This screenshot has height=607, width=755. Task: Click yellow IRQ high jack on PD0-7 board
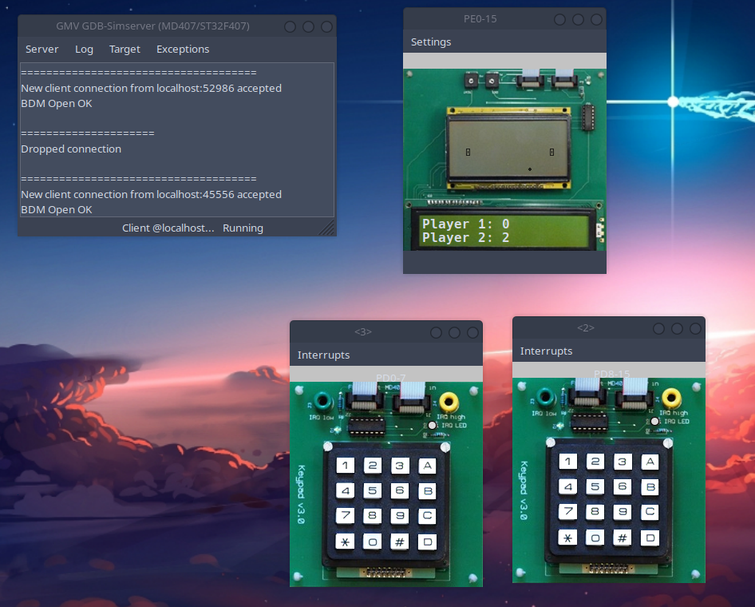pos(449,401)
